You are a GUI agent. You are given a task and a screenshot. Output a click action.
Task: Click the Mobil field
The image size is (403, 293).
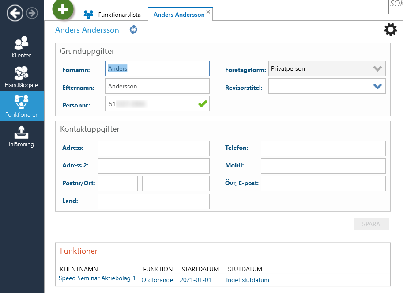(x=323, y=166)
